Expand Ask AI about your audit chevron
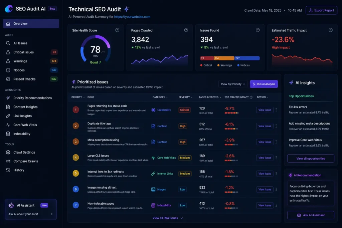 [52, 214]
